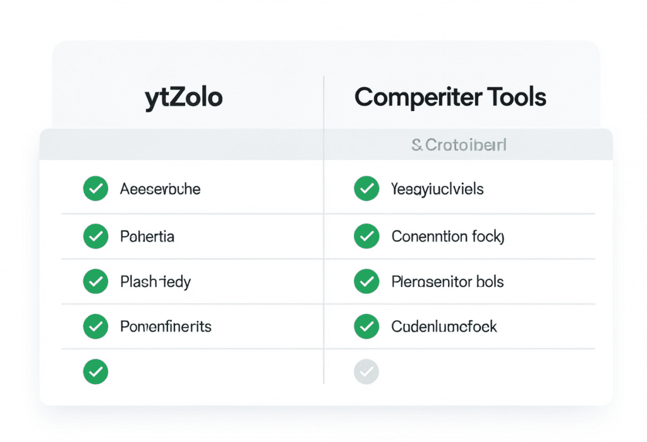Select the Comperiter Tools column header
647x442 pixels.
[x=450, y=98]
